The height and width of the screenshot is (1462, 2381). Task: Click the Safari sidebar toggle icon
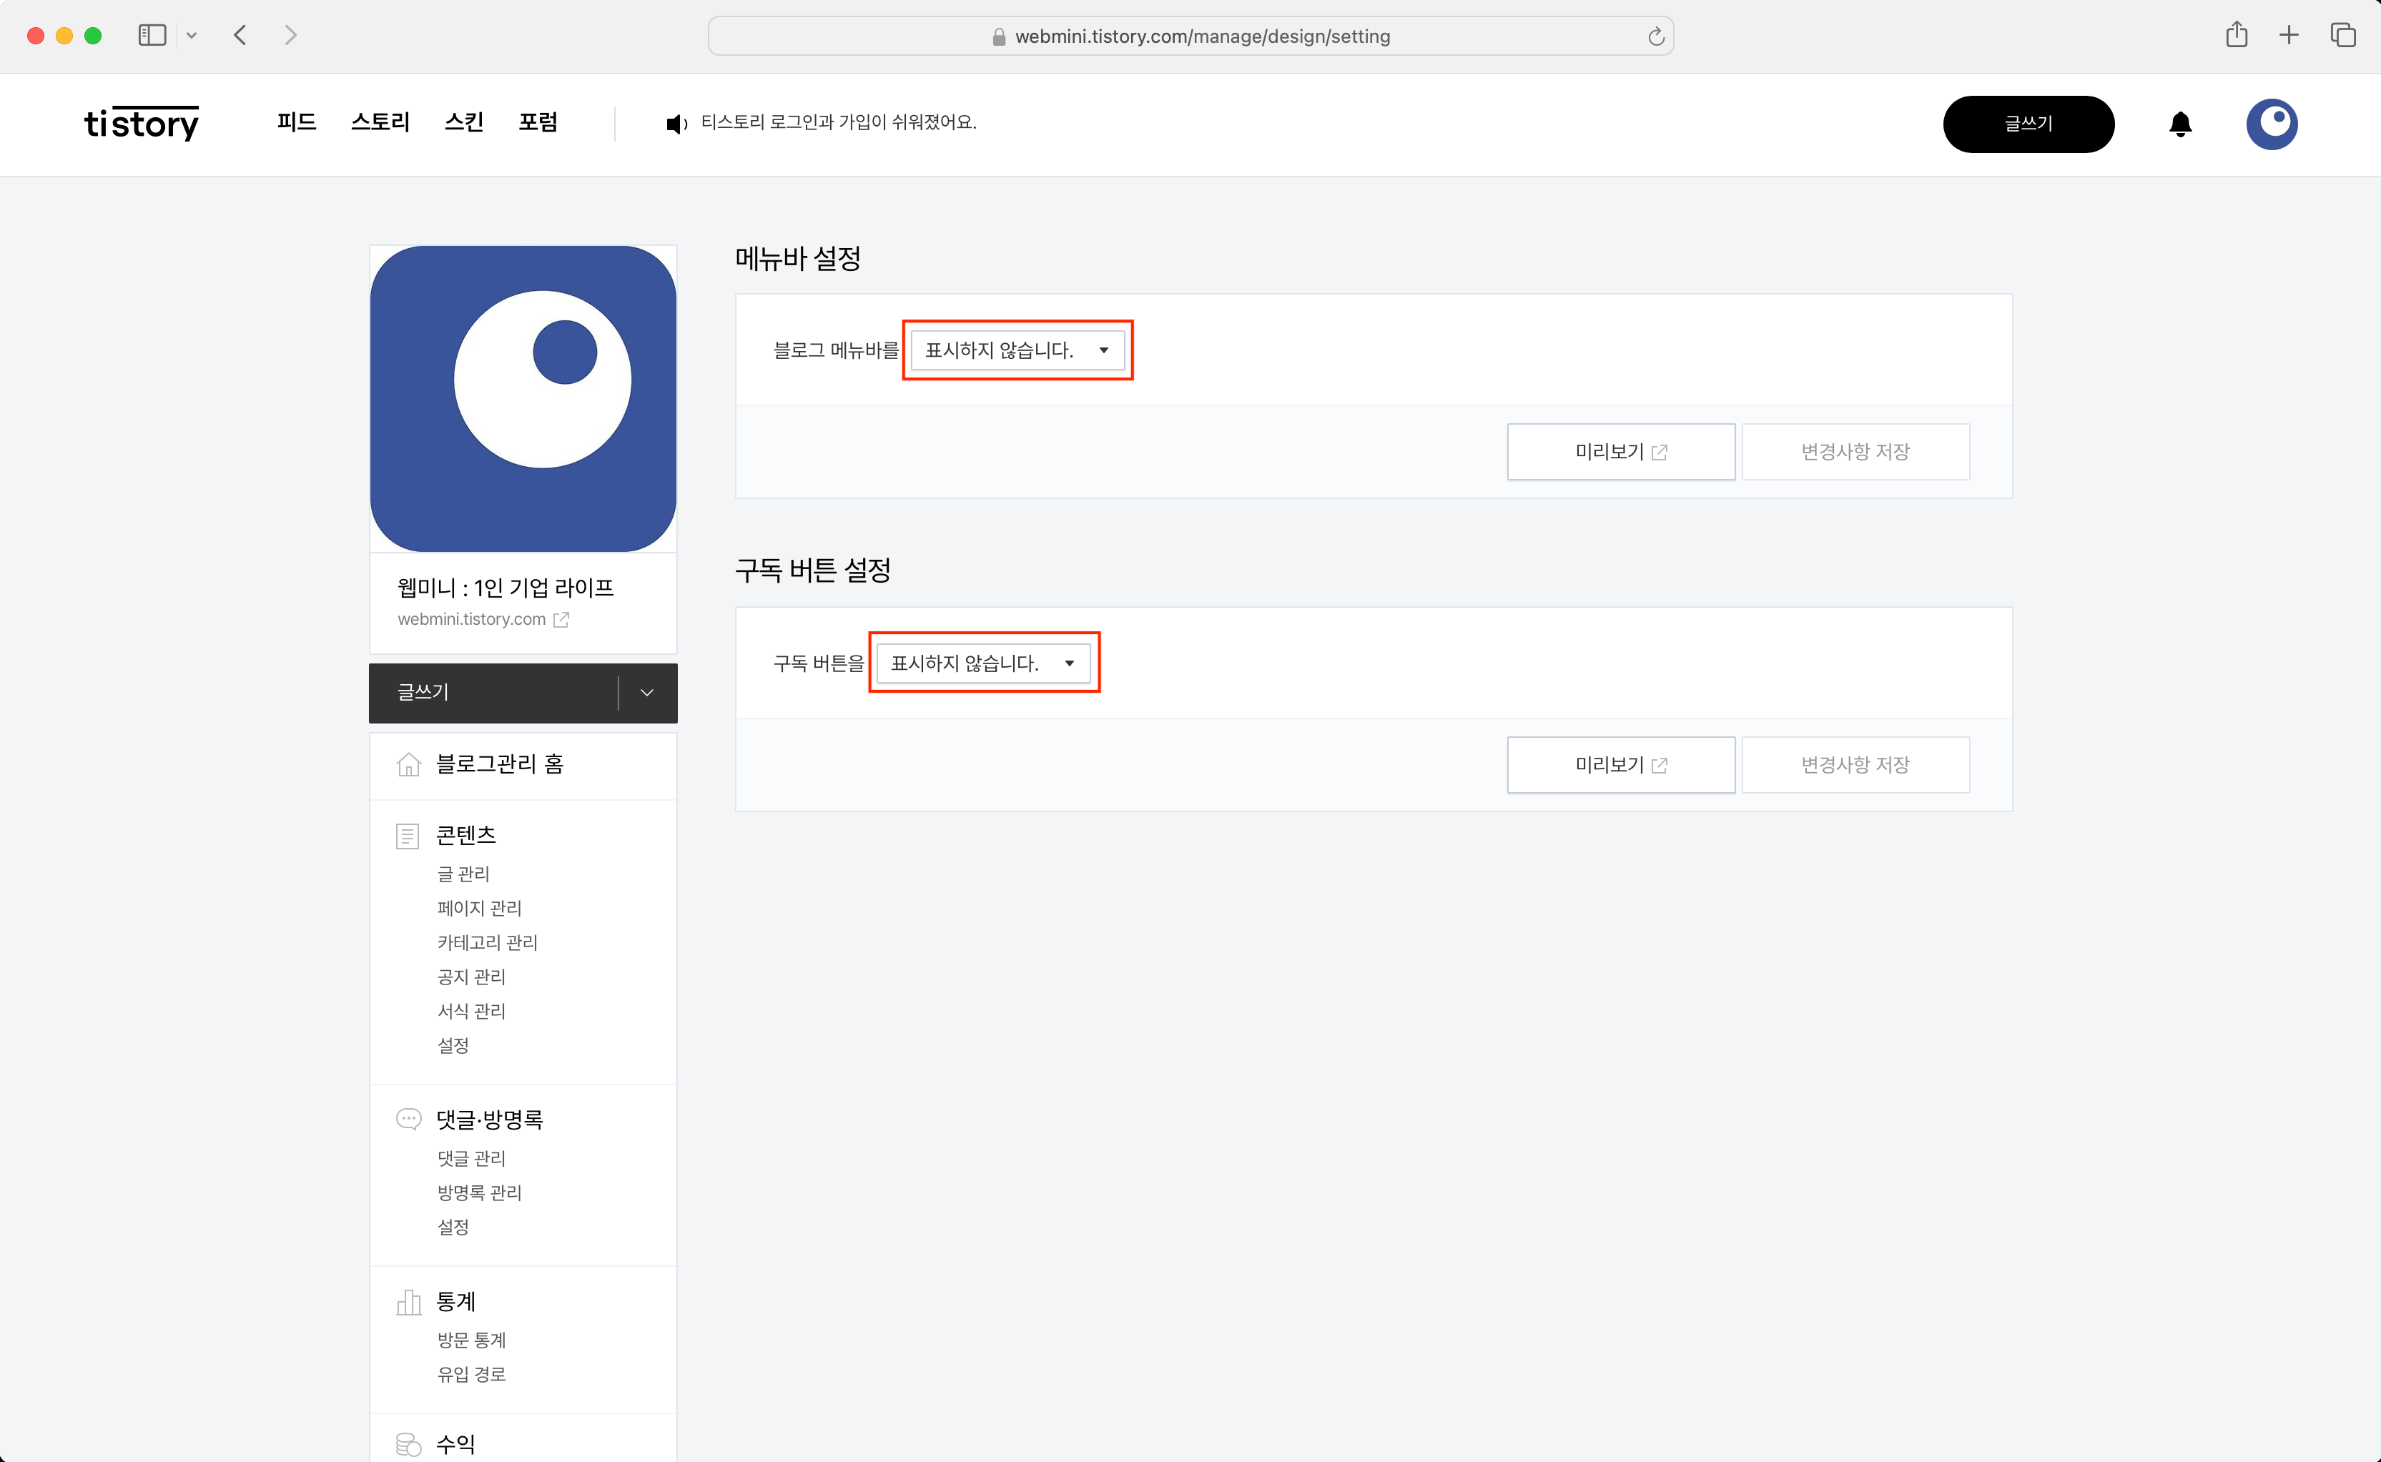tap(152, 36)
